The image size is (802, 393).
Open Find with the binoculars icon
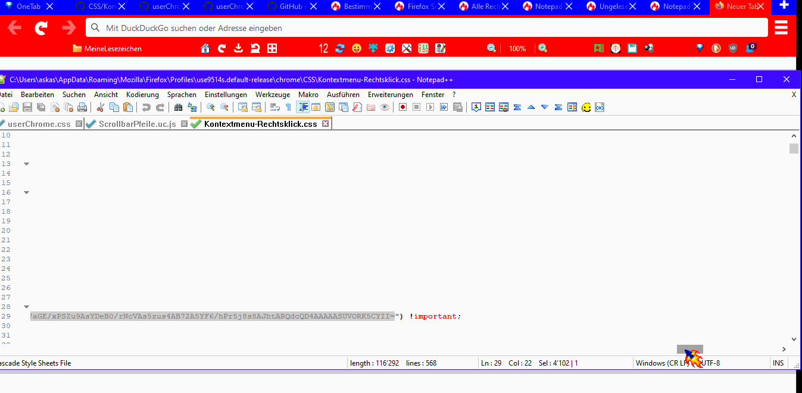pos(177,107)
